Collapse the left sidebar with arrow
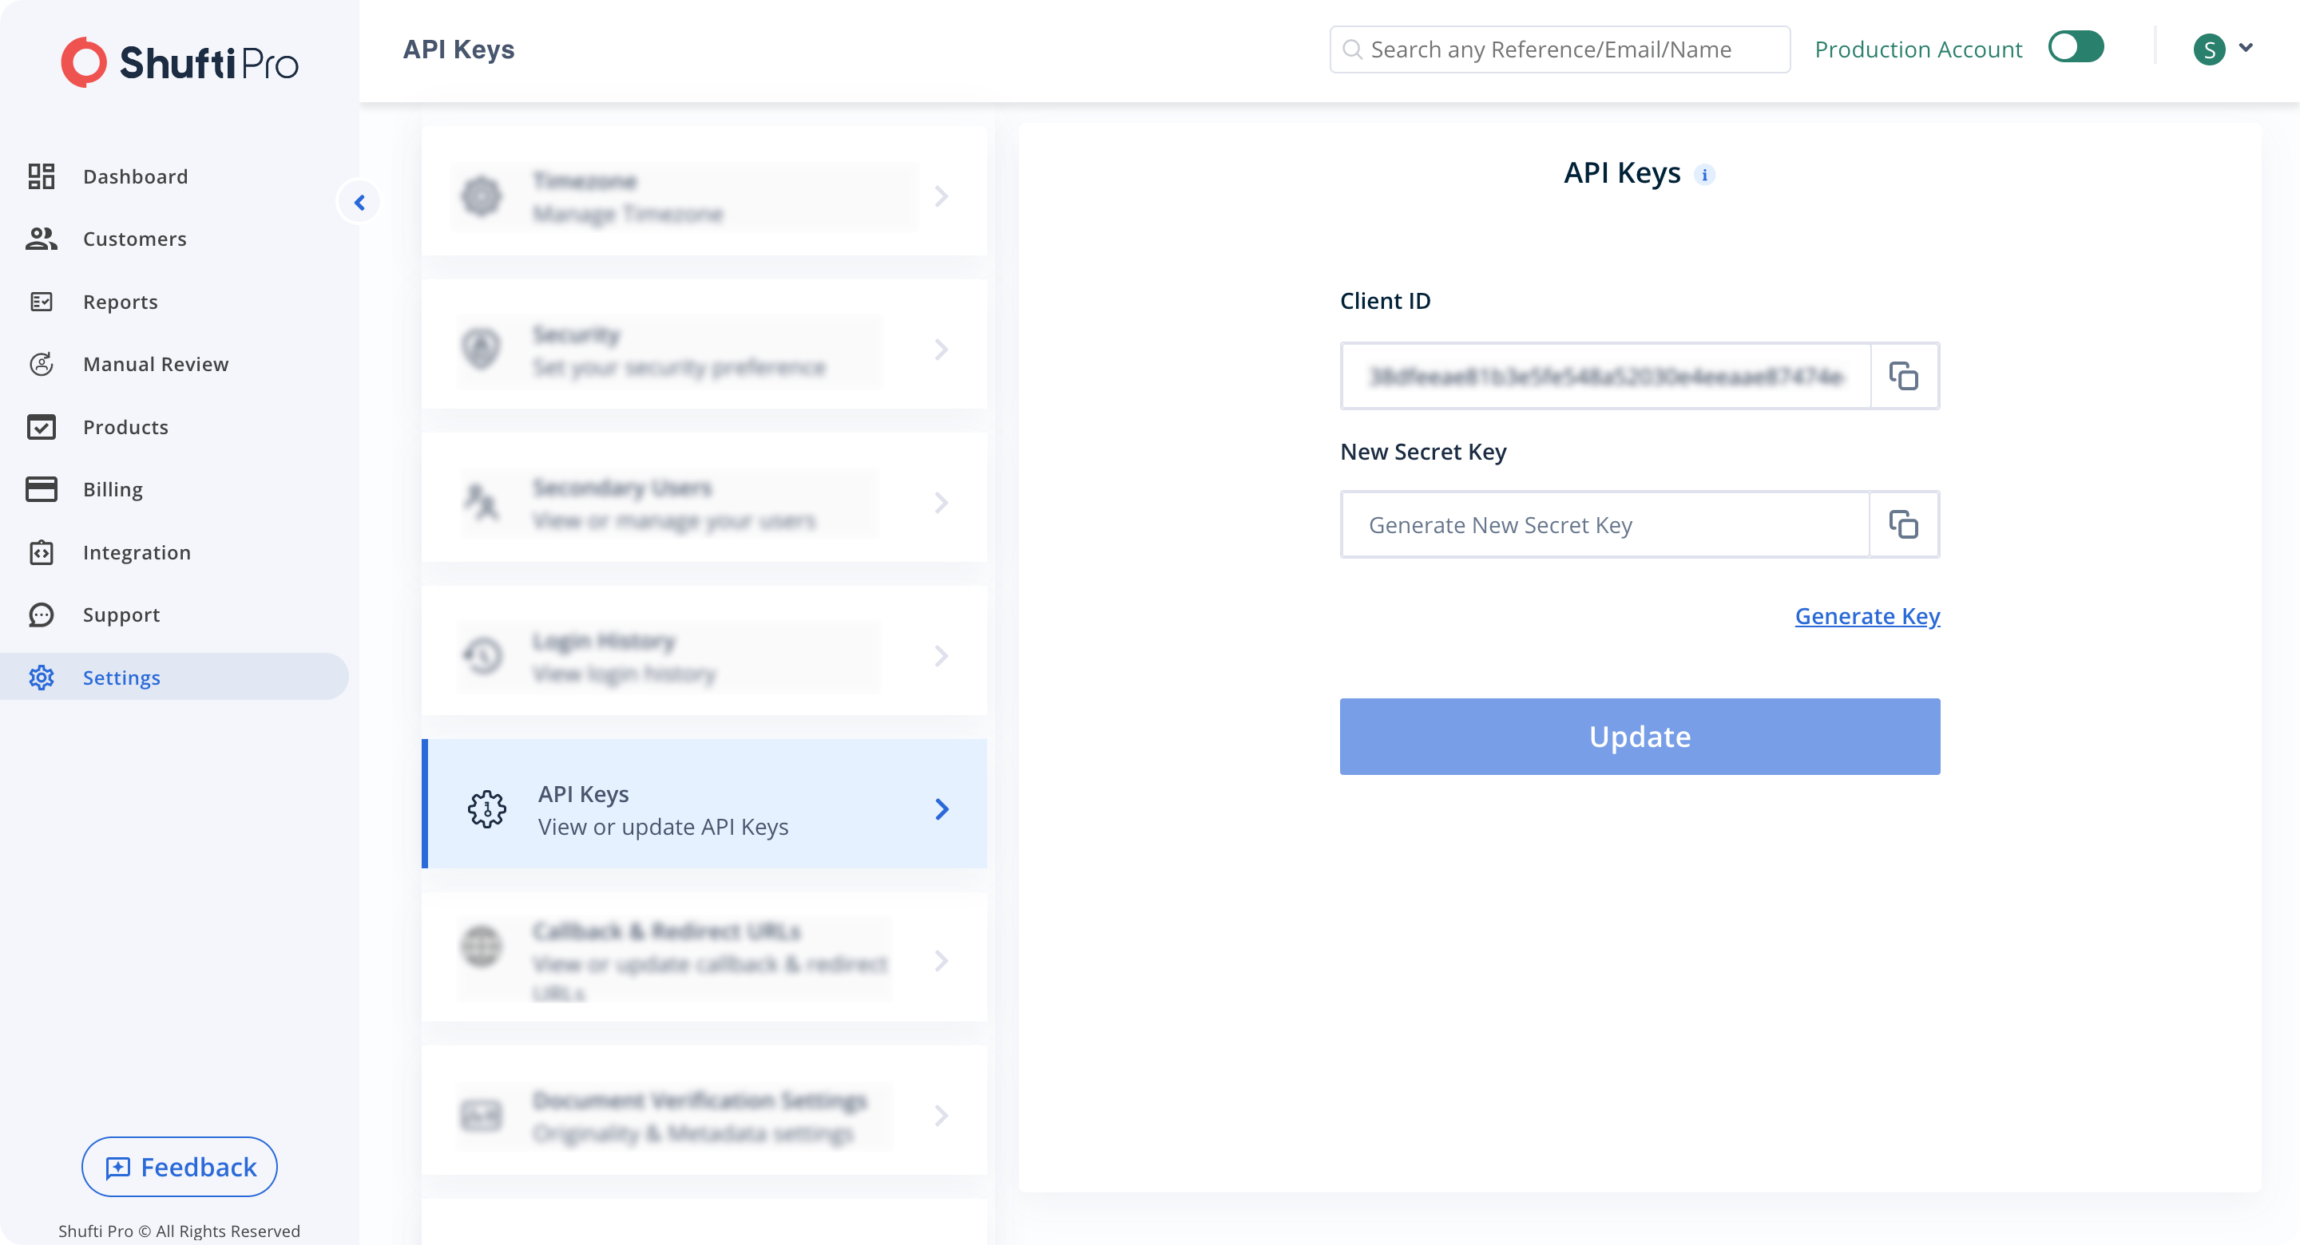Image resolution: width=2300 pixels, height=1245 pixels. pos(359,203)
